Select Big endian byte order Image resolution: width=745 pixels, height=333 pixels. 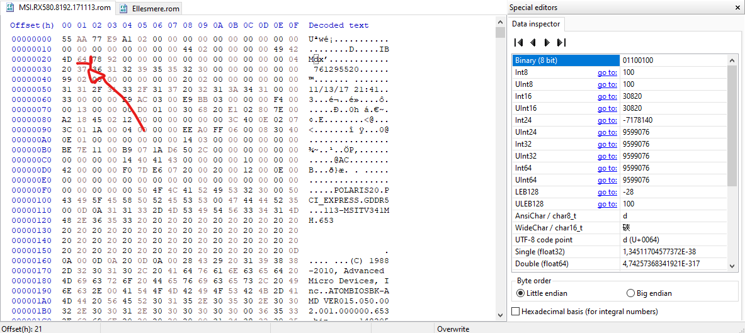point(649,293)
